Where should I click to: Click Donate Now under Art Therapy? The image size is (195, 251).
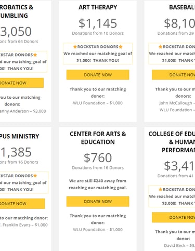(98, 75)
